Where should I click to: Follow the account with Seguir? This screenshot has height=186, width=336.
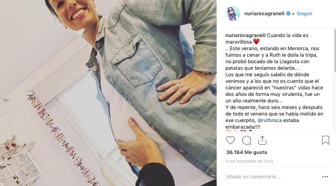[304, 13]
